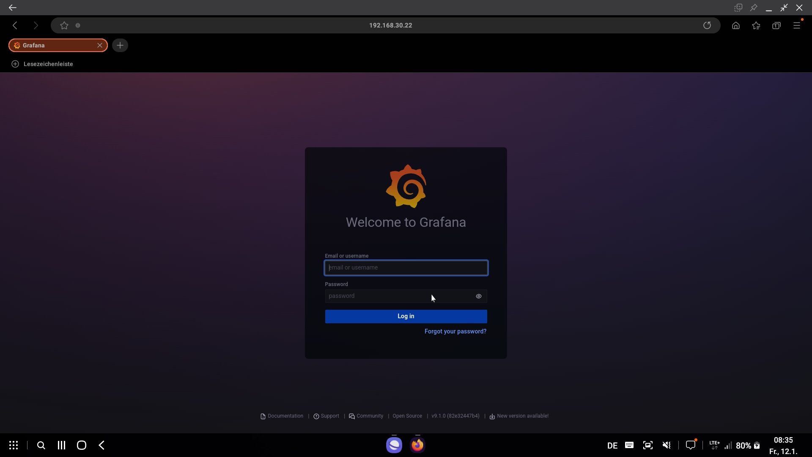The image size is (812, 457).
Task: Open the tabs overview icon
Action: click(776, 25)
